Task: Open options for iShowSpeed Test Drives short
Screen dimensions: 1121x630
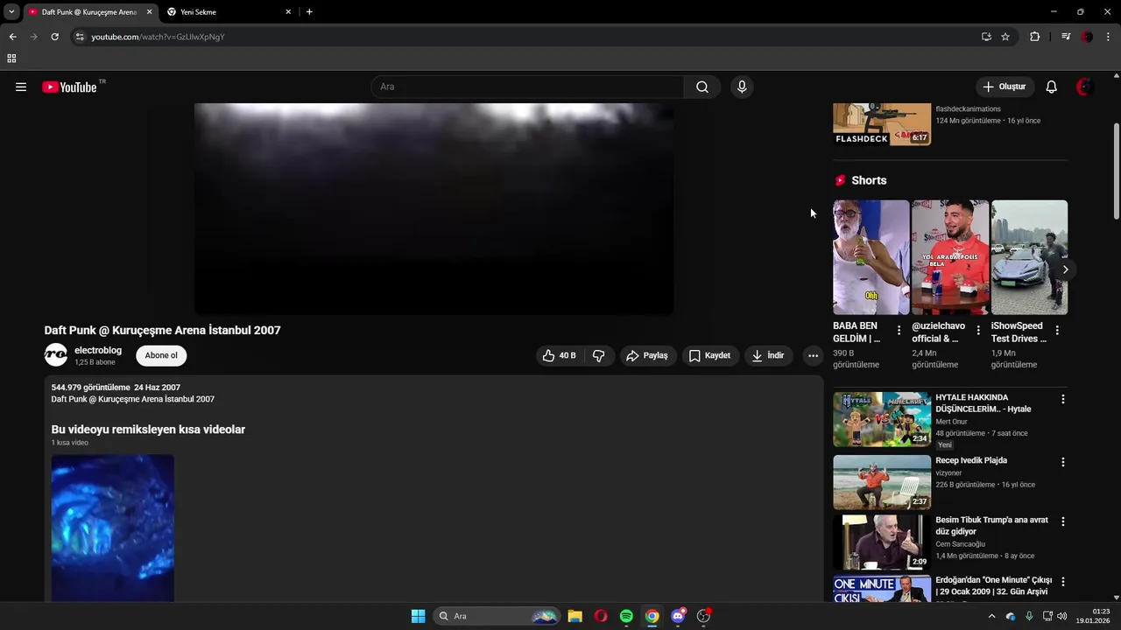Action: 1057,331
